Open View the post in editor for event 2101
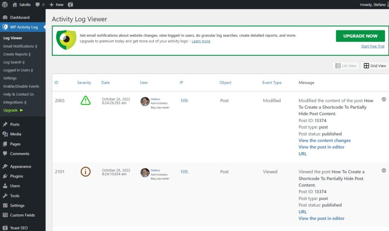Image resolution: width=389 pixels, height=231 pixels. tap(321, 218)
